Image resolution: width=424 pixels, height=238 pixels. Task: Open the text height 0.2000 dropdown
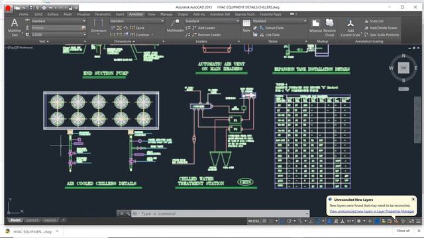(x=58, y=35)
